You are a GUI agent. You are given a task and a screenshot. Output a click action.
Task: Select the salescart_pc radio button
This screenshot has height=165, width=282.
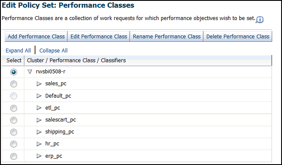click(14, 120)
